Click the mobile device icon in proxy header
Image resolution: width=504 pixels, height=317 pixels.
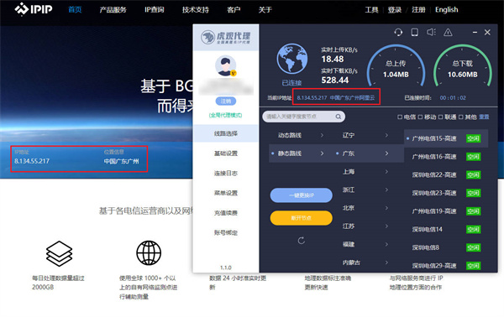click(415, 32)
